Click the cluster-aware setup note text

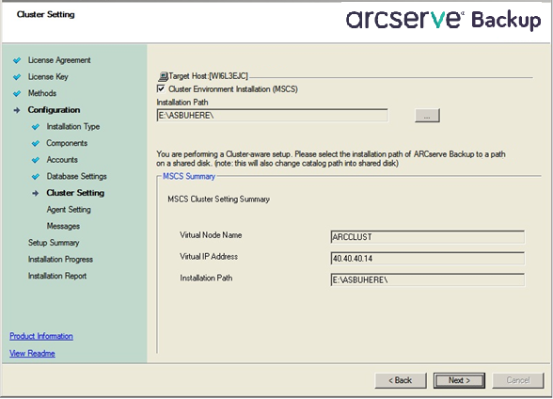click(x=331, y=159)
